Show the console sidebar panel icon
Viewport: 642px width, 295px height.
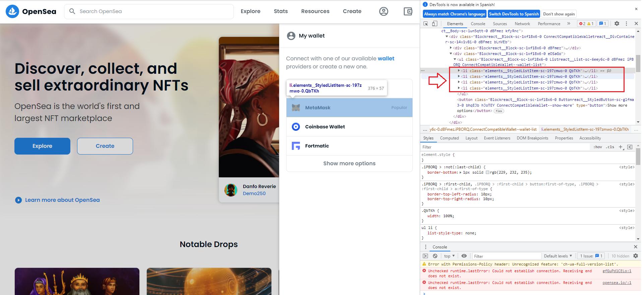pyautogui.click(x=426, y=256)
